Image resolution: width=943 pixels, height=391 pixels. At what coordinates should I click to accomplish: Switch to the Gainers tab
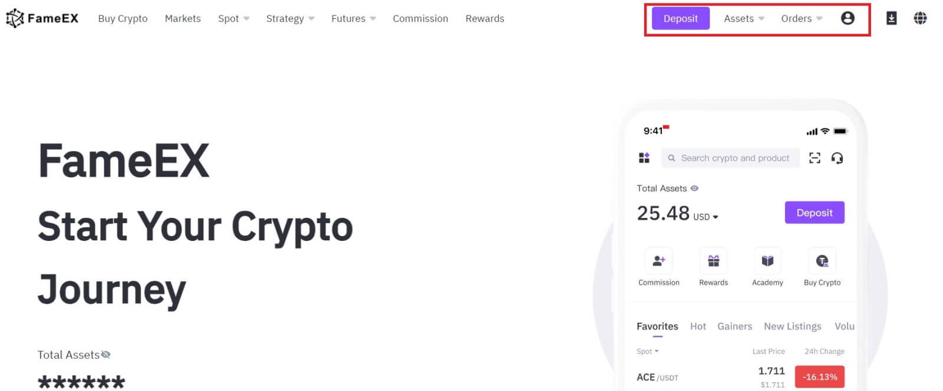click(x=734, y=326)
